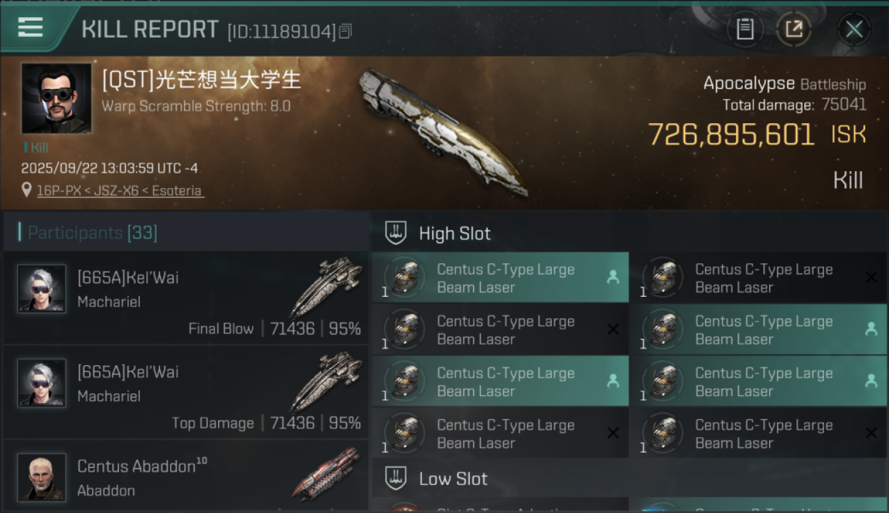The image size is (889, 513).
Task: Open the hamburger menu button
Action: (31, 27)
